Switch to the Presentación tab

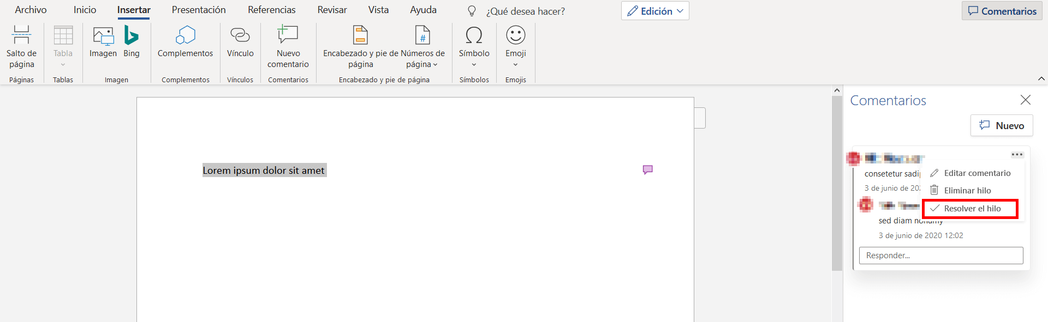tap(199, 10)
